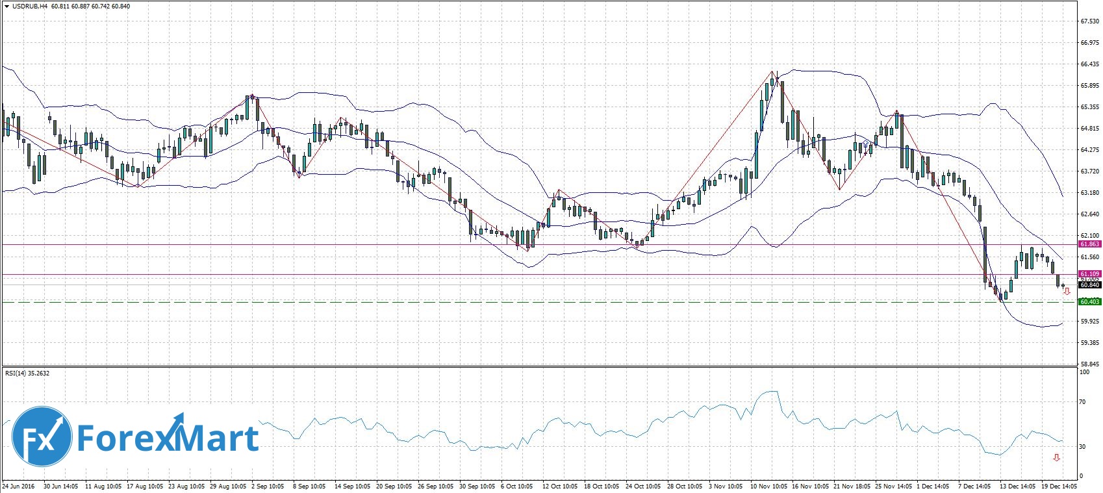Click the green 60.403 level label

click(x=1089, y=301)
